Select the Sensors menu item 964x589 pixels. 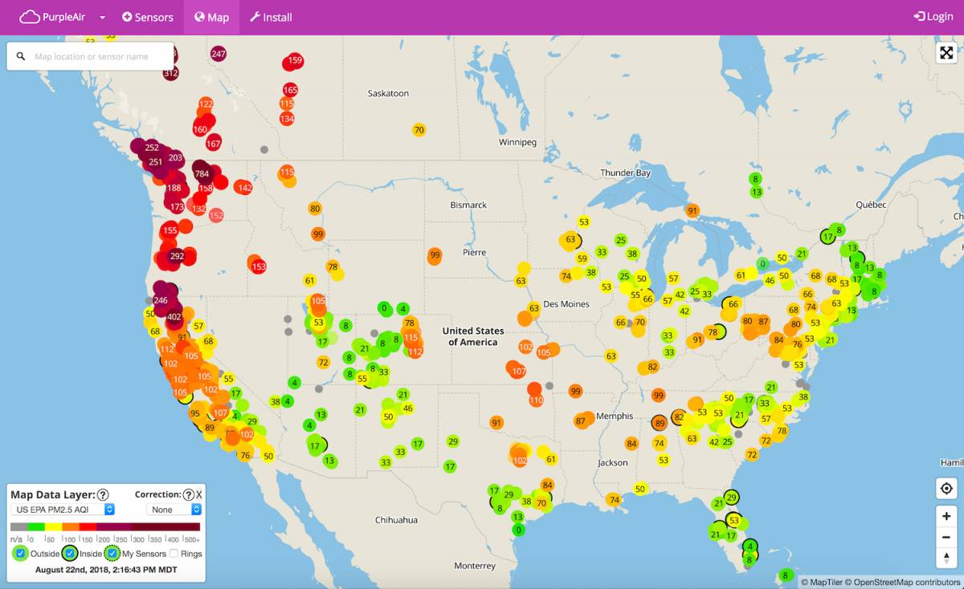coord(148,16)
